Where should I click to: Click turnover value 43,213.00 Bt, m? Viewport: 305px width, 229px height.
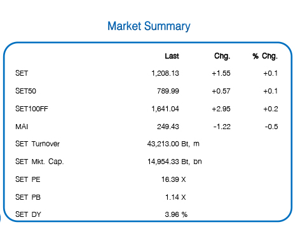point(173,144)
